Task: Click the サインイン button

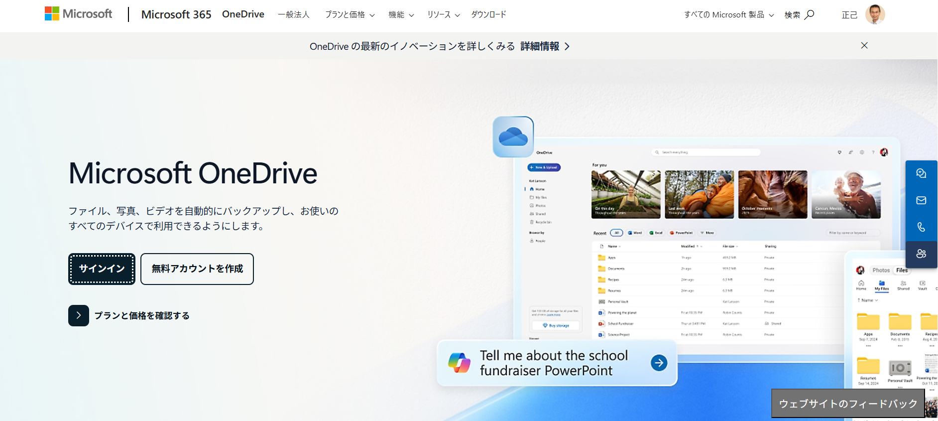Action: [x=102, y=269]
